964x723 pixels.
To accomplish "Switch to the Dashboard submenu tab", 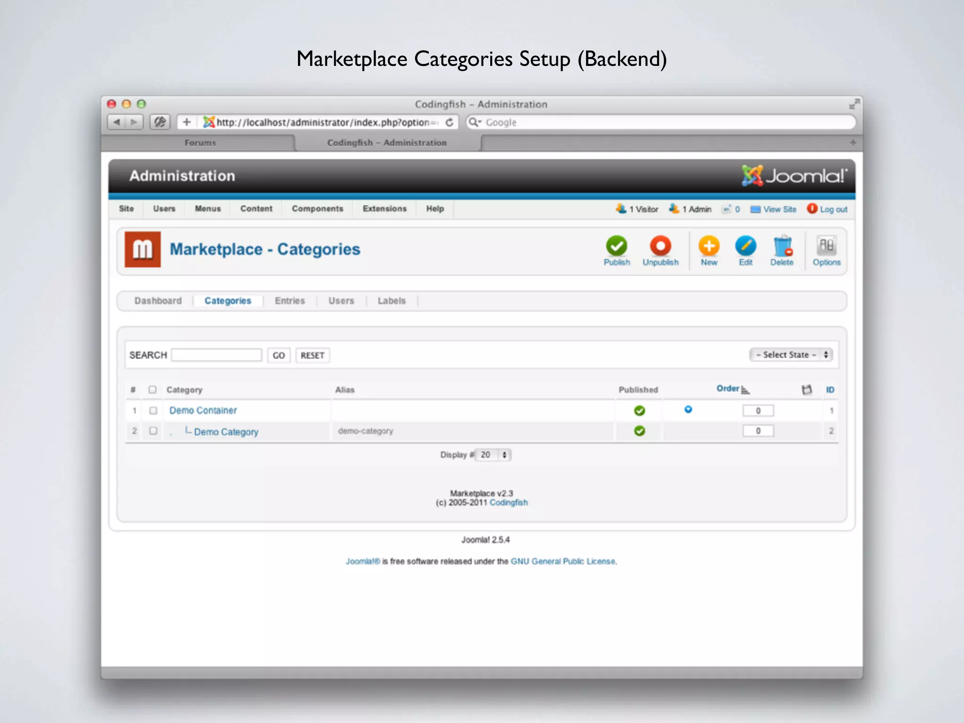I will [x=158, y=301].
